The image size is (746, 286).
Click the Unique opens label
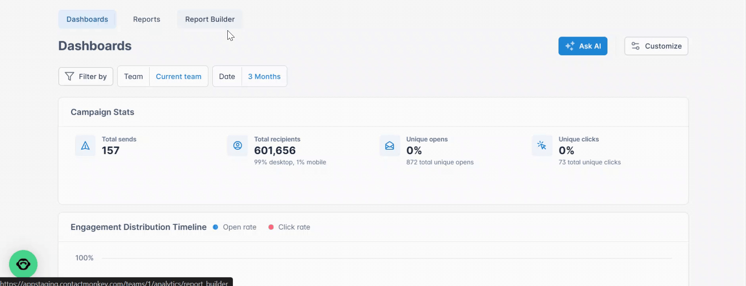(427, 139)
